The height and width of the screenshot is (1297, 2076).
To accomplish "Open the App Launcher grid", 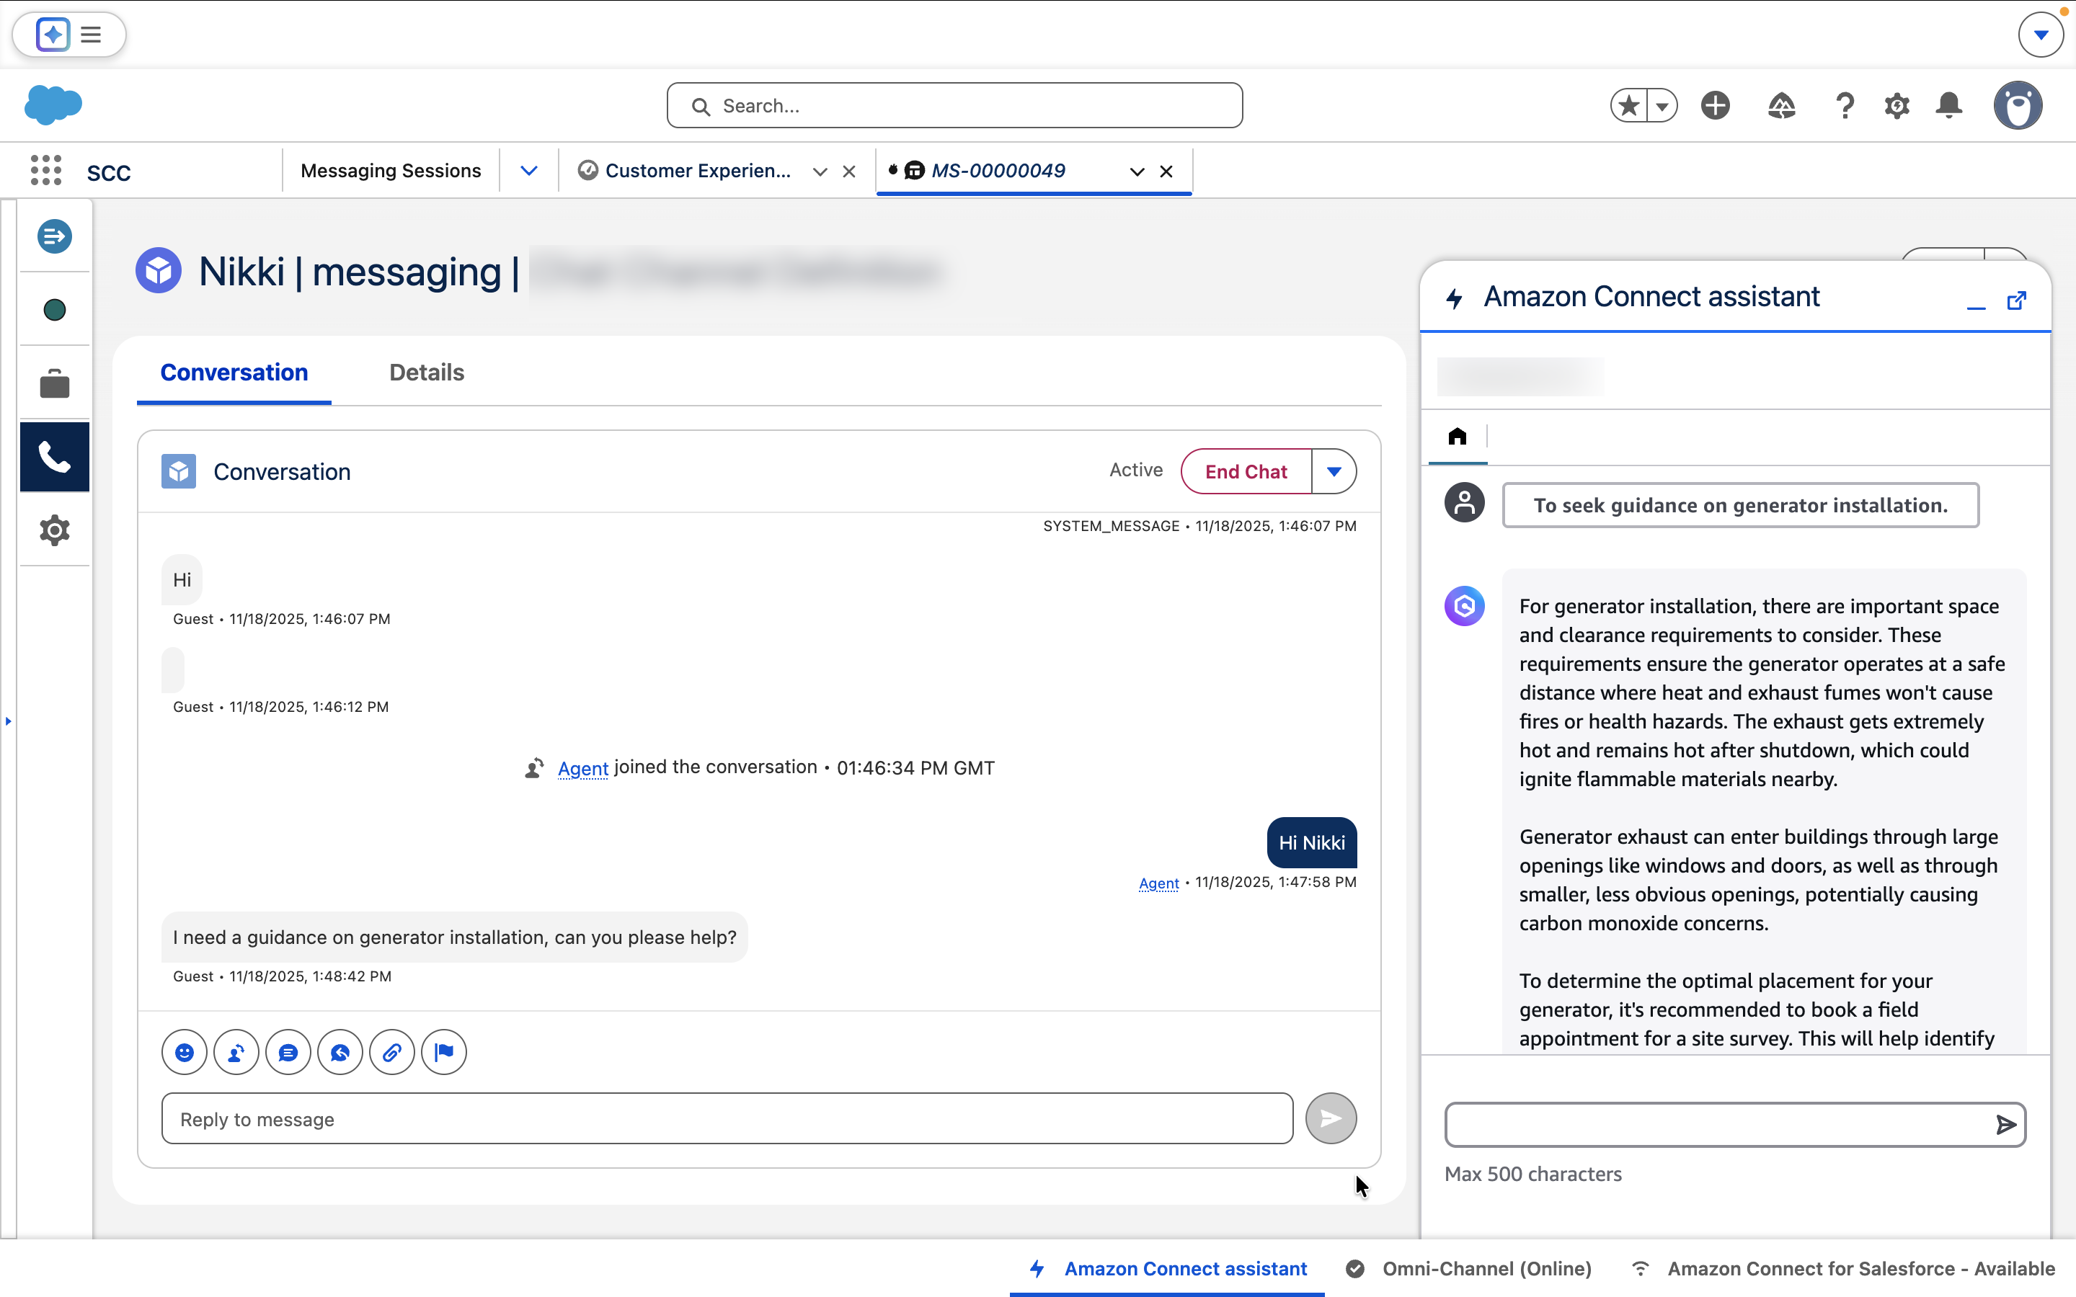I will (x=46, y=171).
